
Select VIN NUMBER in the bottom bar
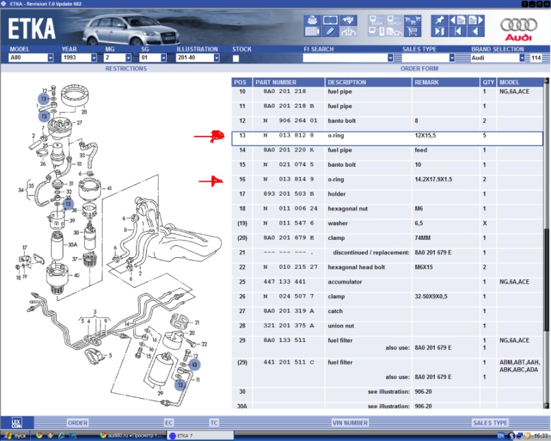(350, 423)
